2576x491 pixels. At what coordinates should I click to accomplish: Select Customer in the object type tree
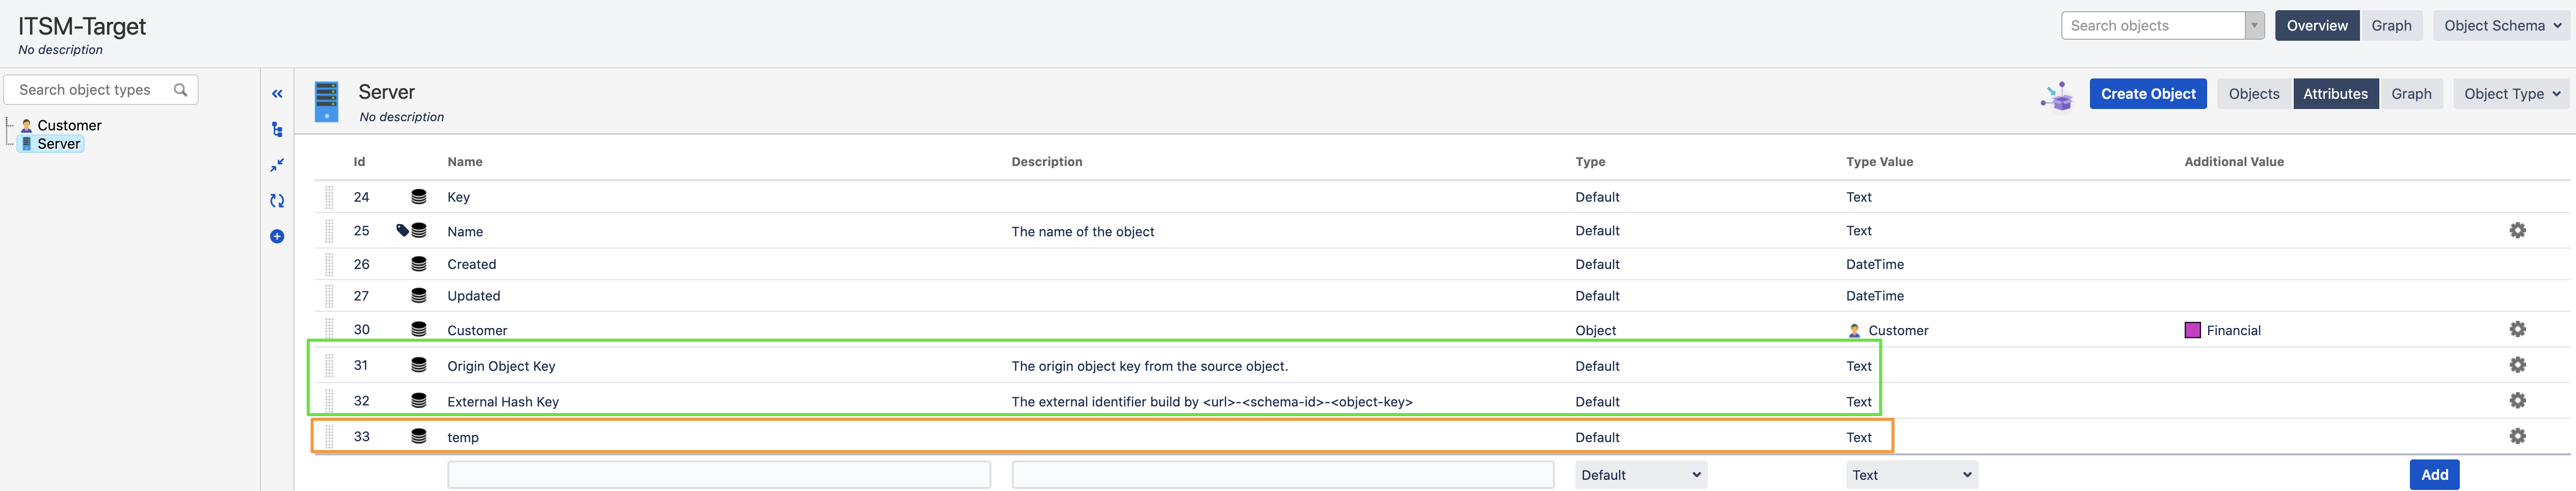click(x=69, y=125)
